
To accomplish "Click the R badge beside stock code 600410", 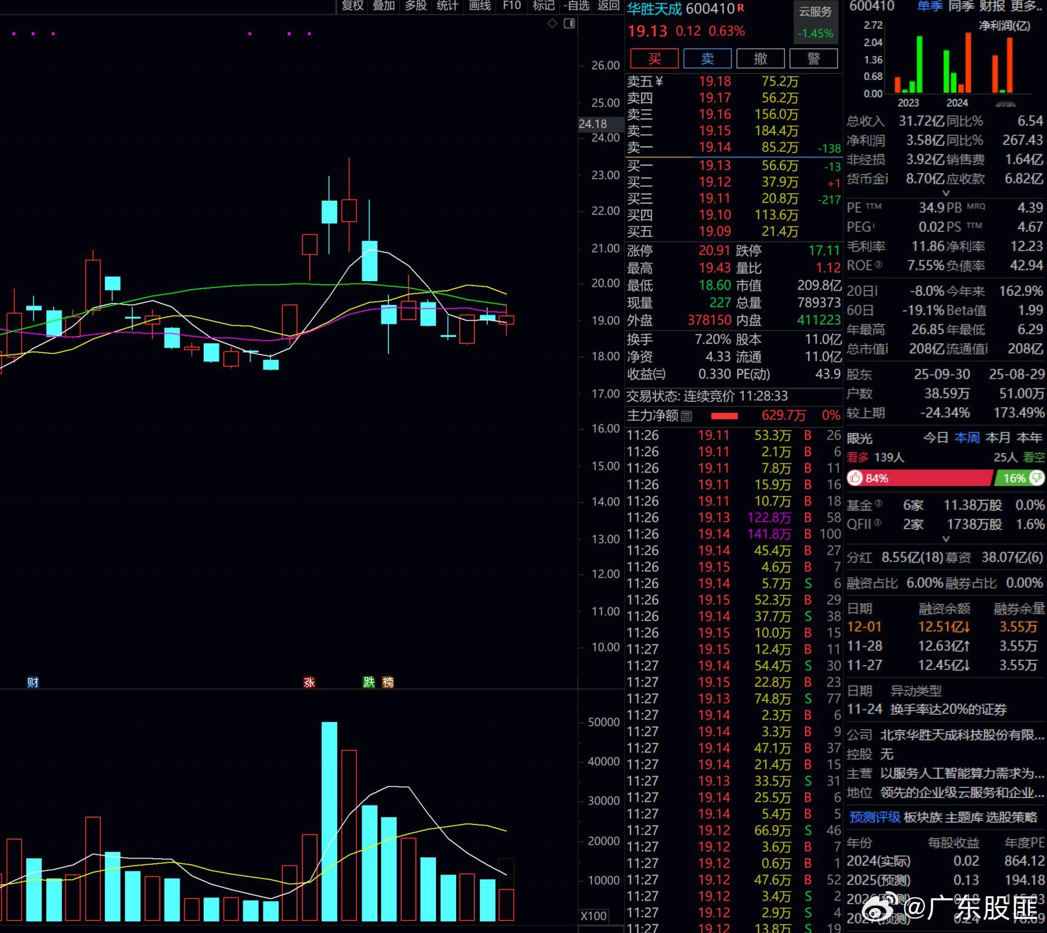I will tap(741, 7).
